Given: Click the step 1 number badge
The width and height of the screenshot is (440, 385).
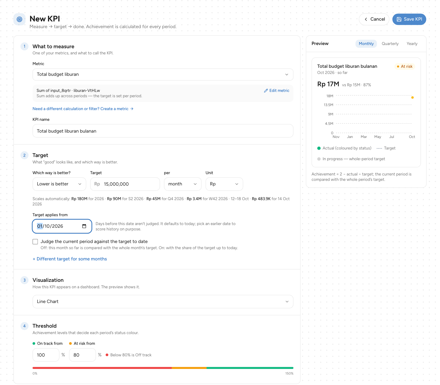Looking at the screenshot, I should [x=24, y=46].
